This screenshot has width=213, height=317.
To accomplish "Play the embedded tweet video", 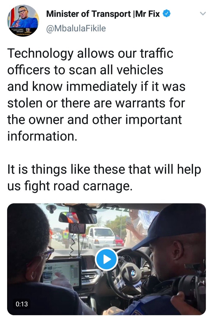I will click(x=106, y=259).
